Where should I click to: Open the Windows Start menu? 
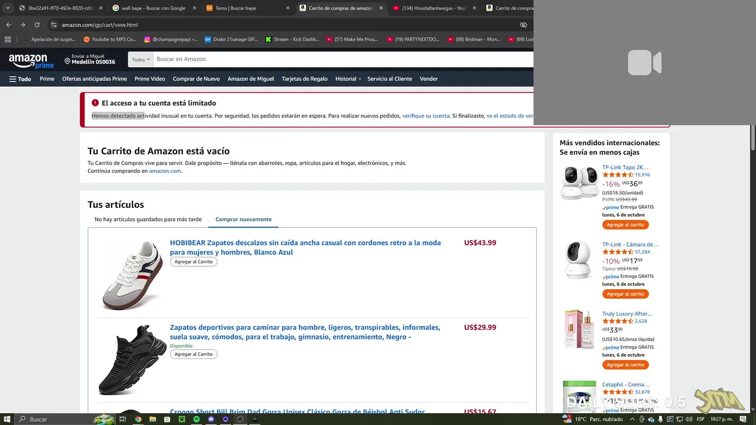pyautogui.click(x=8, y=419)
